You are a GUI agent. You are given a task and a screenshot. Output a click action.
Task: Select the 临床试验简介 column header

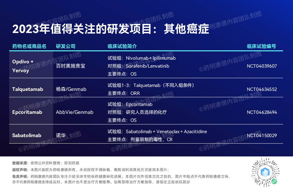[x=122, y=46]
